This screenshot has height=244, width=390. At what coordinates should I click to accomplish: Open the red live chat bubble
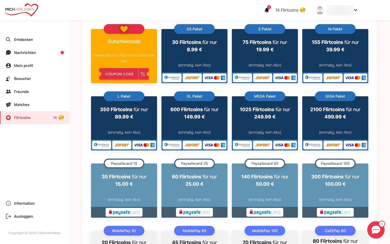(x=376, y=230)
